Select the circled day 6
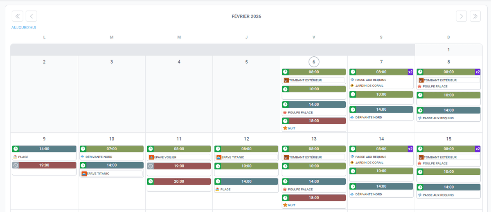 (x=314, y=62)
